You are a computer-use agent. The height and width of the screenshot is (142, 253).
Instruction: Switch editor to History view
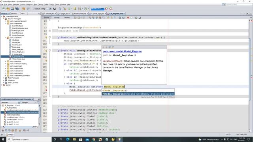(67, 17)
